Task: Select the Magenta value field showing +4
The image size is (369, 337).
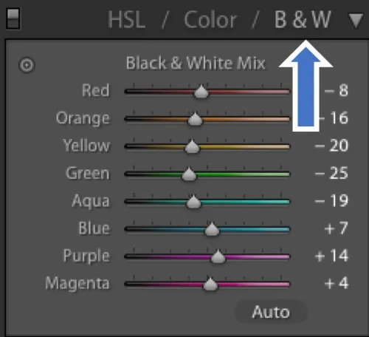Action: (x=337, y=283)
